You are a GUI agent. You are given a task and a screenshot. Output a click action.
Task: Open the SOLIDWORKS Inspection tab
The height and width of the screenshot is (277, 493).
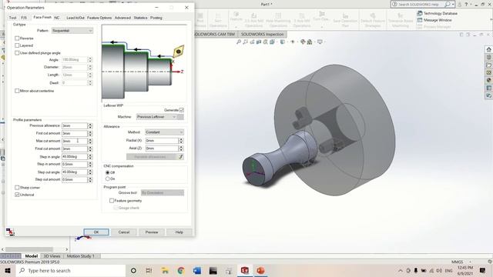tap(262, 34)
